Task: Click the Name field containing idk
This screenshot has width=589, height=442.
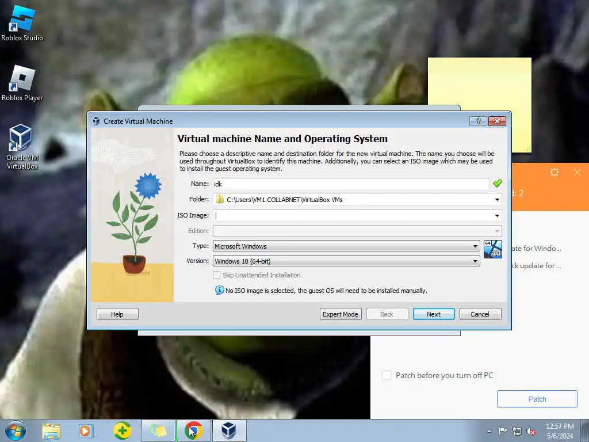Action: tap(351, 184)
